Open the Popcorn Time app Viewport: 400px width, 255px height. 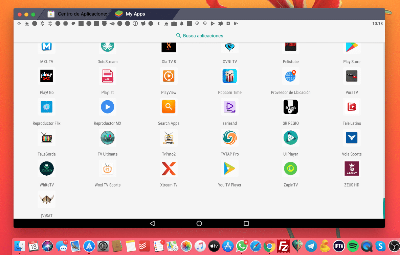coord(229,76)
